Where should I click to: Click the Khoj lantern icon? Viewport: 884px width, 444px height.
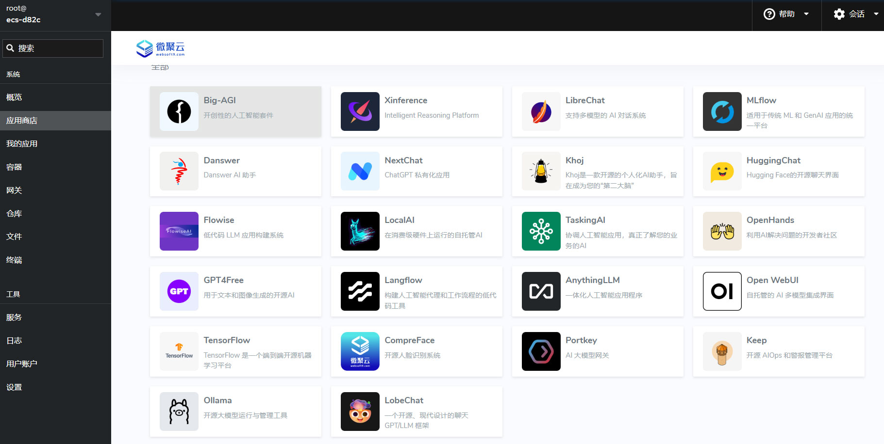(541, 171)
